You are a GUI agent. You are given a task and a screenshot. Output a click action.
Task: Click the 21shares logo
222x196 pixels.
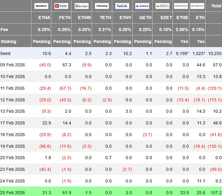(x=102, y=6)
